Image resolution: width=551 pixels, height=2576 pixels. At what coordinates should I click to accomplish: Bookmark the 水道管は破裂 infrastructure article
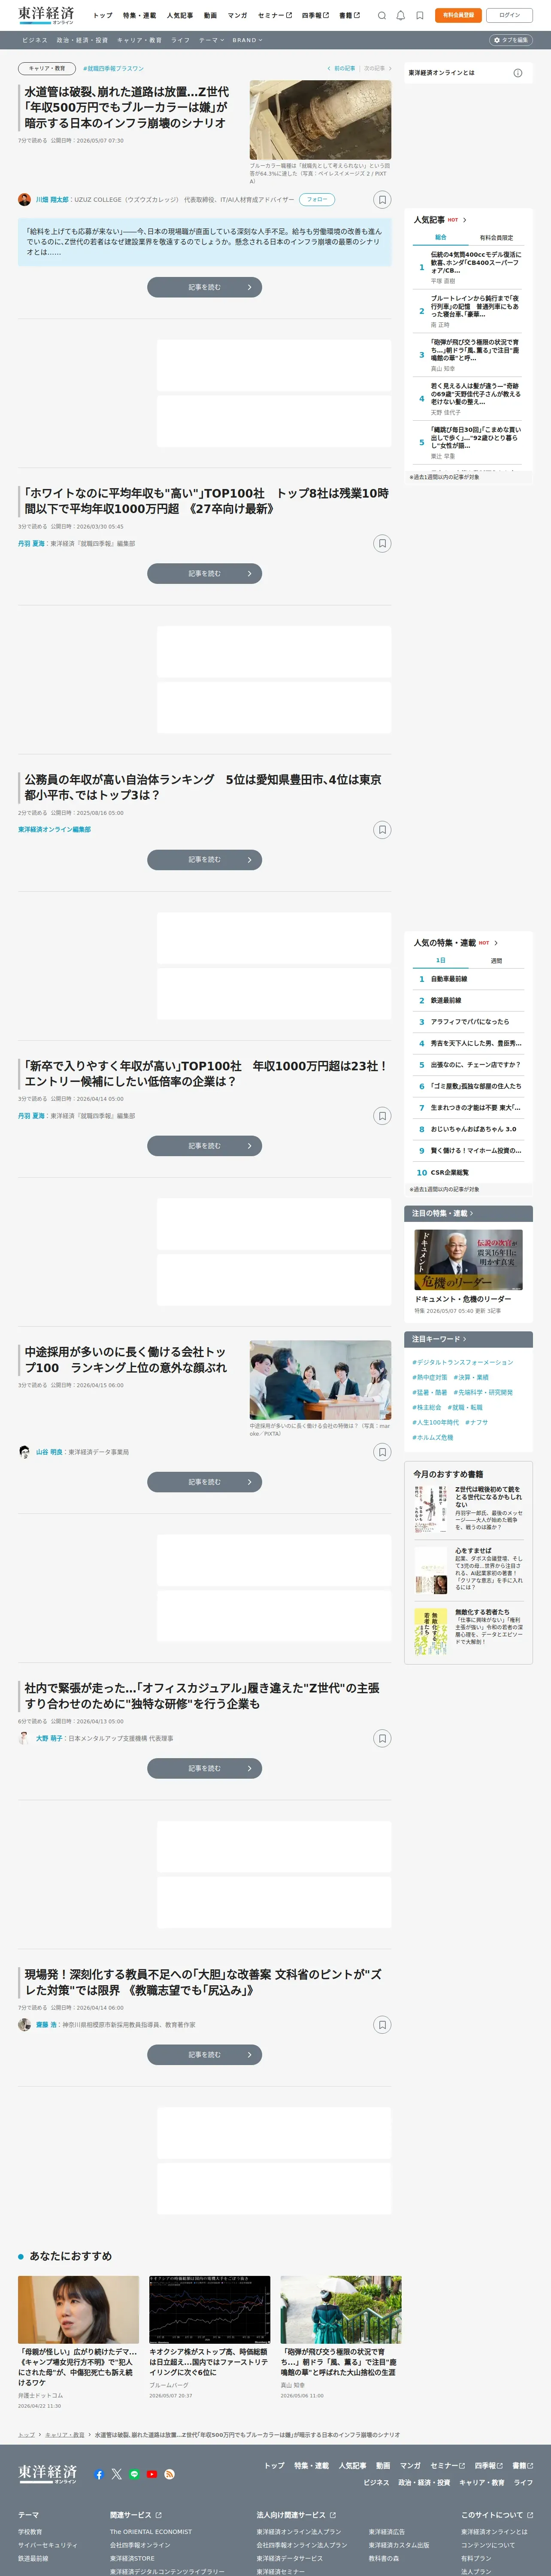point(382,200)
